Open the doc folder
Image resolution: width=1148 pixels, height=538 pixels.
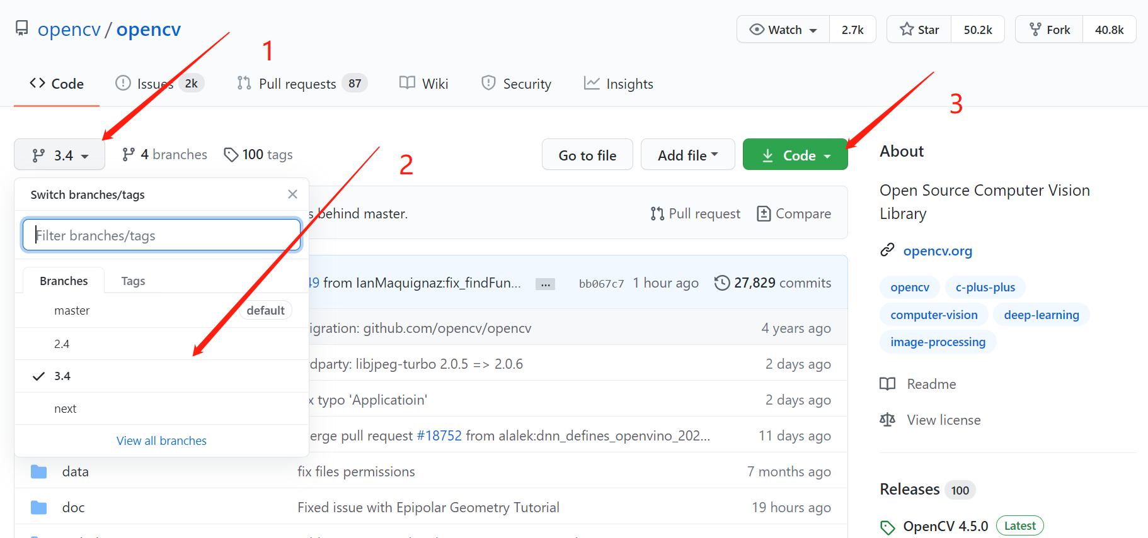pos(74,508)
